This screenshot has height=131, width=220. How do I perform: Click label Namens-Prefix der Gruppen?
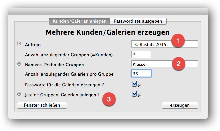pos(54,65)
